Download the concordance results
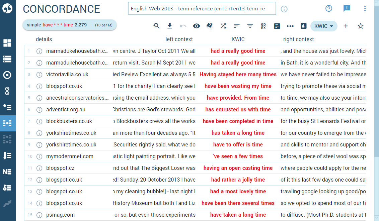Screen dimensions: 379x221 (x=170, y=26)
